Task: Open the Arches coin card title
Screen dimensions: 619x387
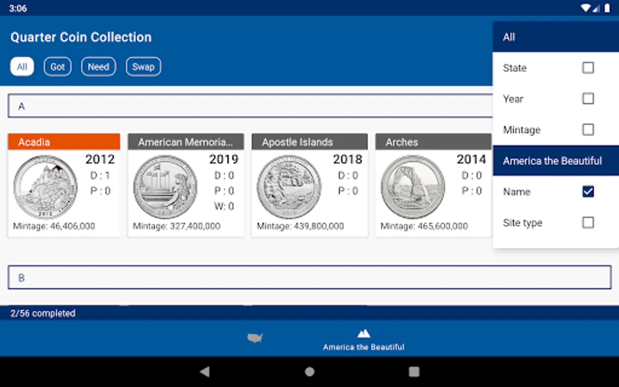Action: (433, 142)
